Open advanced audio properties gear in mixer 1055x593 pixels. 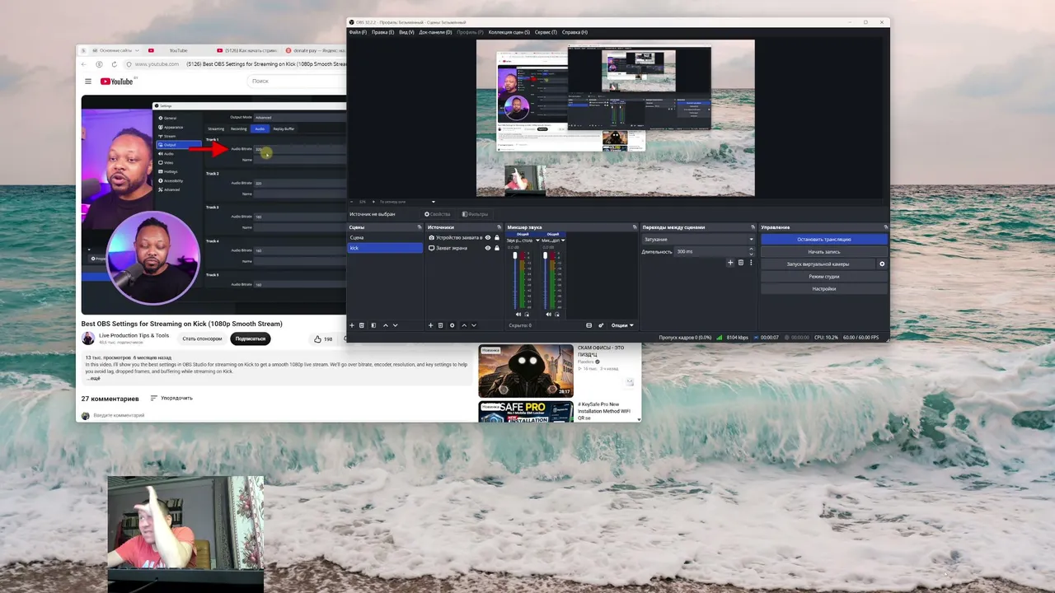(601, 325)
